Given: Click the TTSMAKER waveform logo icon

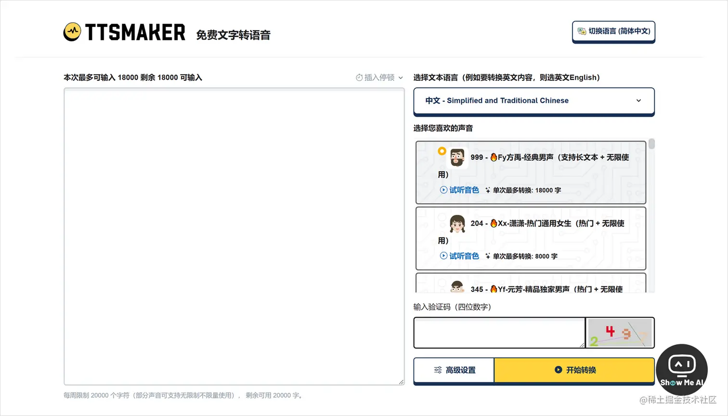Looking at the screenshot, I should click(72, 32).
